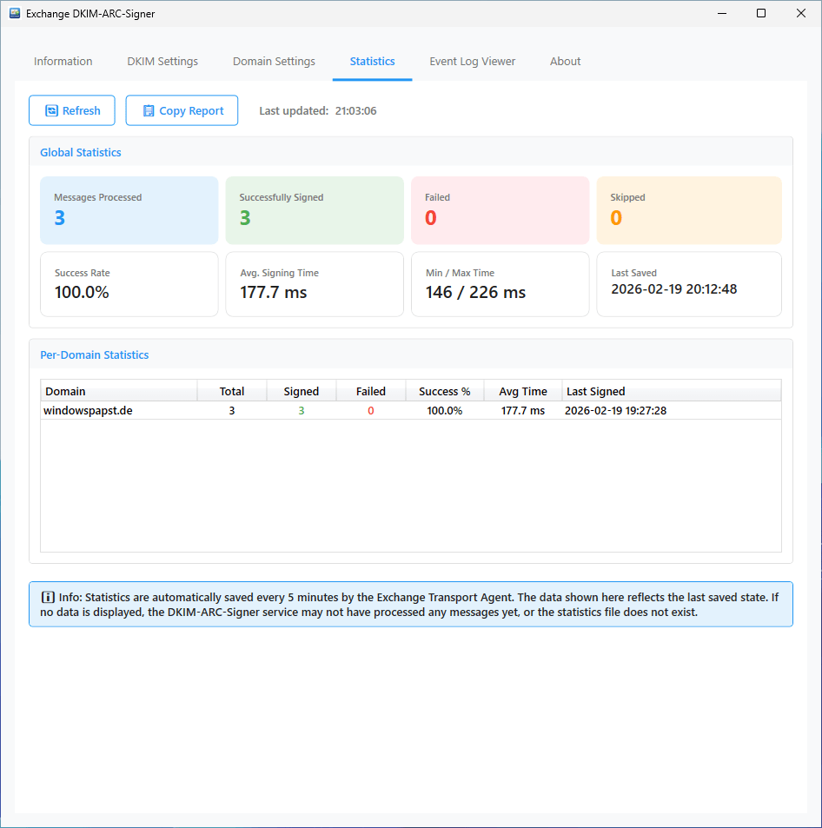
Task: Open the About tab
Action: click(565, 62)
